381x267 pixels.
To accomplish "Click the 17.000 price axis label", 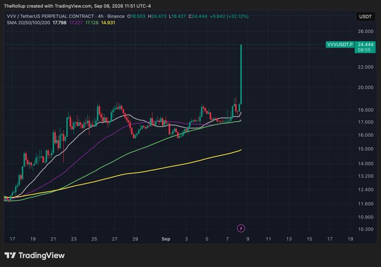I will (365, 122).
